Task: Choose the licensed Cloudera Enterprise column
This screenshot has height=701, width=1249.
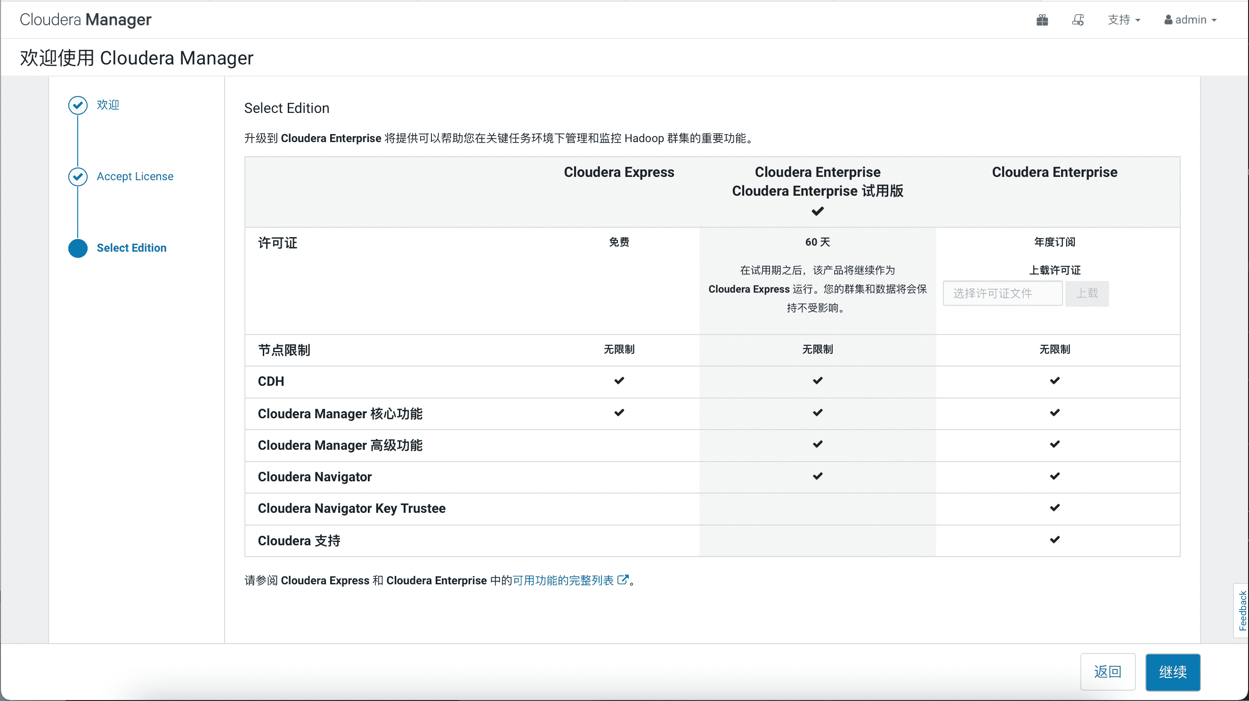Action: pyautogui.click(x=1054, y=172)
